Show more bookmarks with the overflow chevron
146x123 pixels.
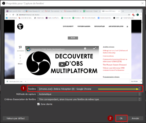pos(141,18)
